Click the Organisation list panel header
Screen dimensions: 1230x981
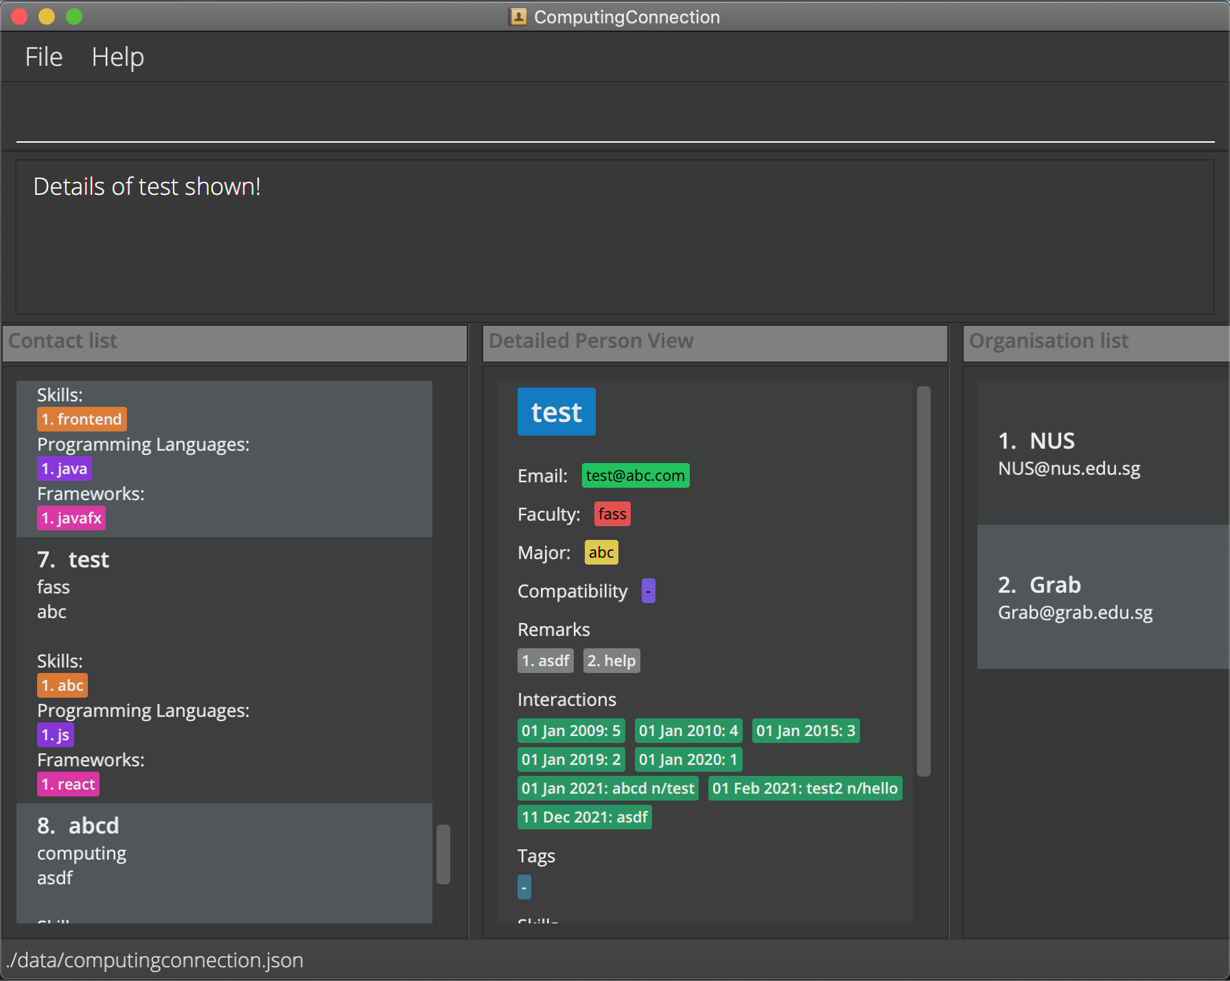pyautogui.click(x=1097, y=342)
